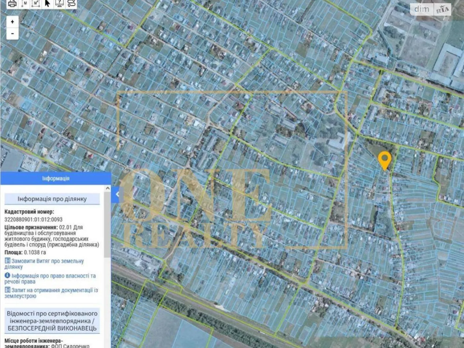Viewport: 464px width, 348px height.
Task: Click the route path tool icon
Action: (71, 4)
